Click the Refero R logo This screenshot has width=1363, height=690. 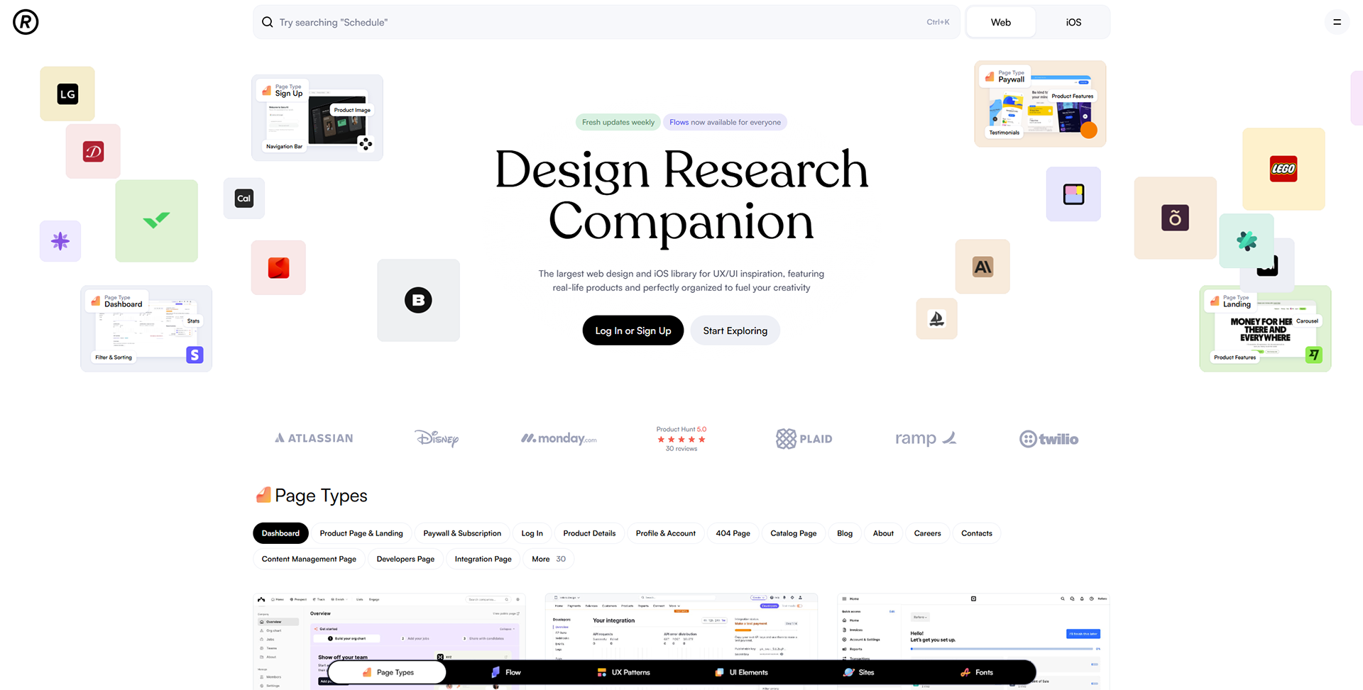[26, 22]
